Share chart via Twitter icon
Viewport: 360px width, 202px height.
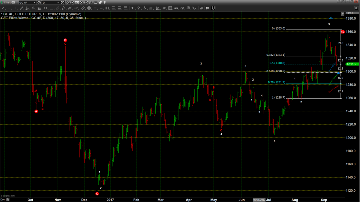point(100,3)
